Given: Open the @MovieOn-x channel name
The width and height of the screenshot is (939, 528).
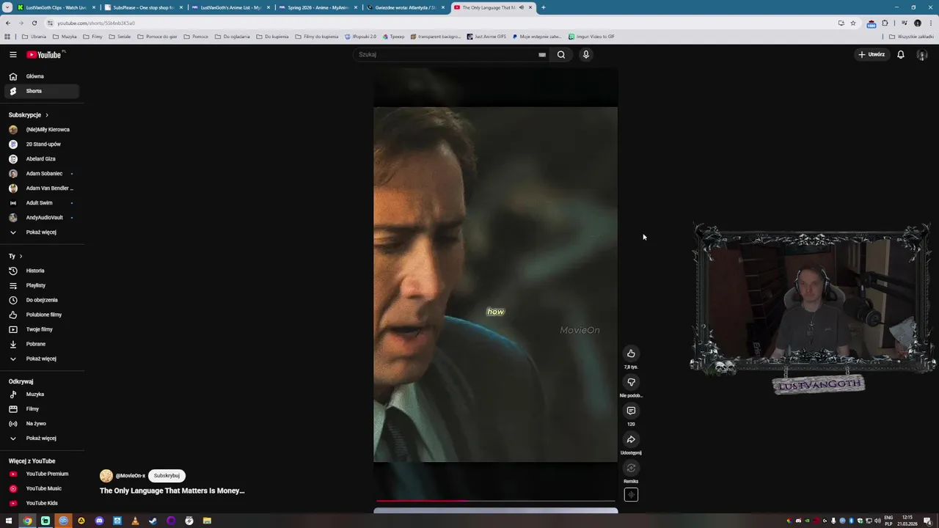Looking at the screenshot, I should pos(131,476).
